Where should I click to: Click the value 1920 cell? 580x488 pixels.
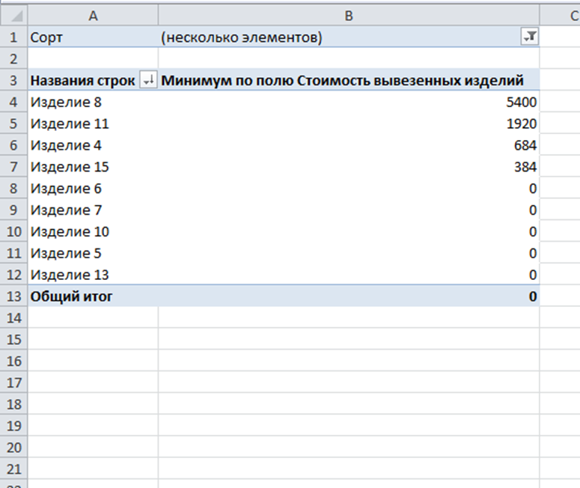(x=349, y=123)
